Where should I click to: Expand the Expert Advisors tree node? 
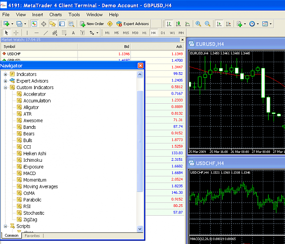pos(5,81)
